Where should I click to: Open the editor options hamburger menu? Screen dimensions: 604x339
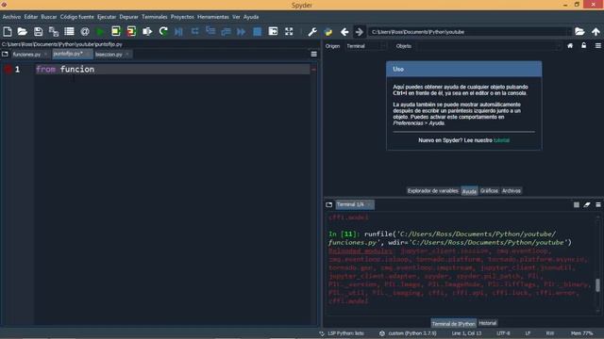(314, 55)
